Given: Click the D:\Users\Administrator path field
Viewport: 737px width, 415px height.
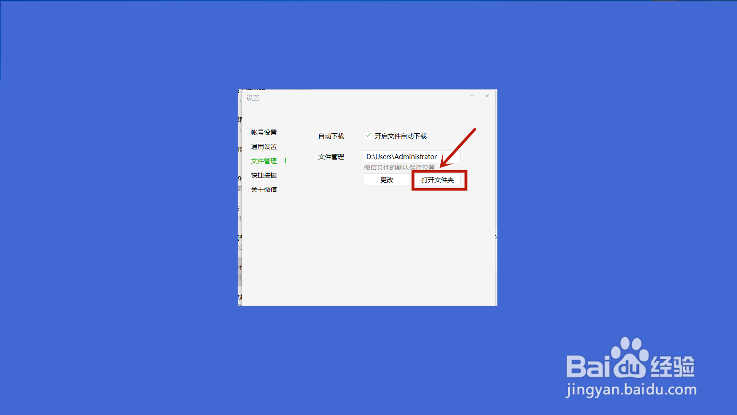Looking at the screenshot, I should tap(411, 156).
